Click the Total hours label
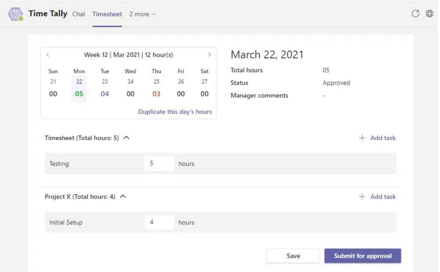440x272 pixels. 247,70
